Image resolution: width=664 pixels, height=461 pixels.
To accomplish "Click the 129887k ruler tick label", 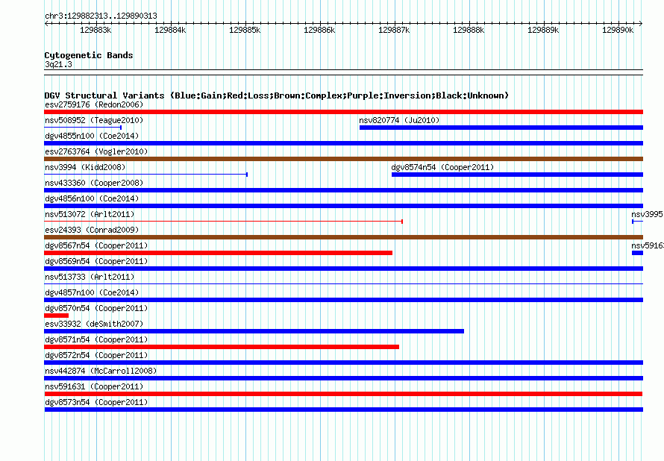I will 394,30.
